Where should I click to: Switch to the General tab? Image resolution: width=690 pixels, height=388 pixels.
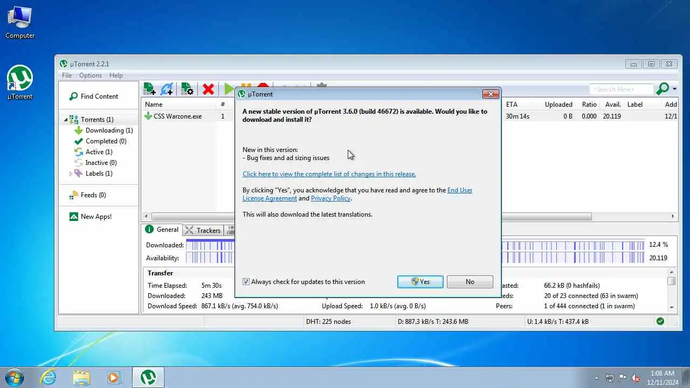click(162, 230)
